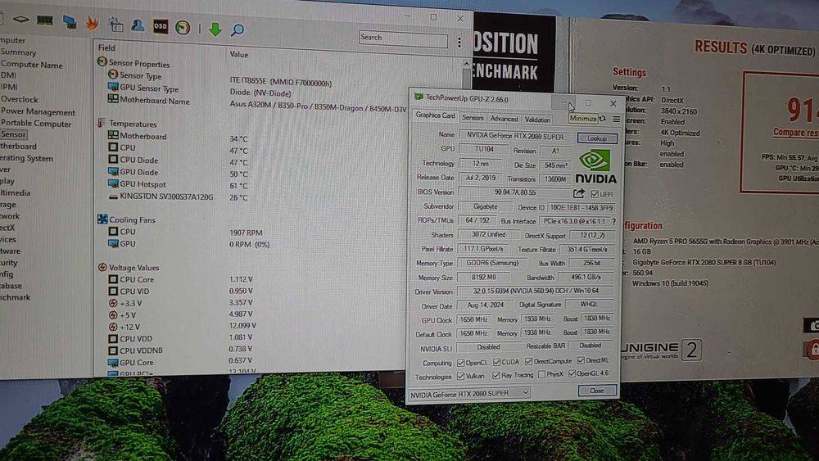
Task: Toggle the DirectML checkbox
Action: (x=581, y=360)
